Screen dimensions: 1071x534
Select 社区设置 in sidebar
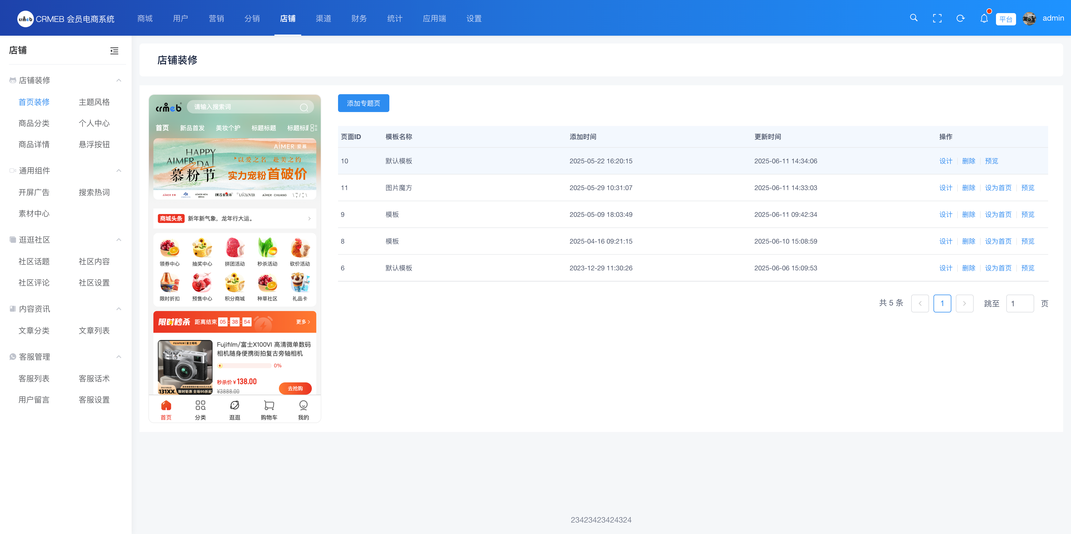coord(94,283)
